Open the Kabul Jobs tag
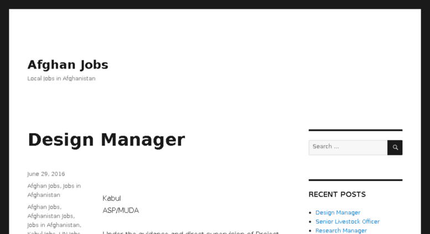This screenshot has width=430, height=234. point(41,232)
